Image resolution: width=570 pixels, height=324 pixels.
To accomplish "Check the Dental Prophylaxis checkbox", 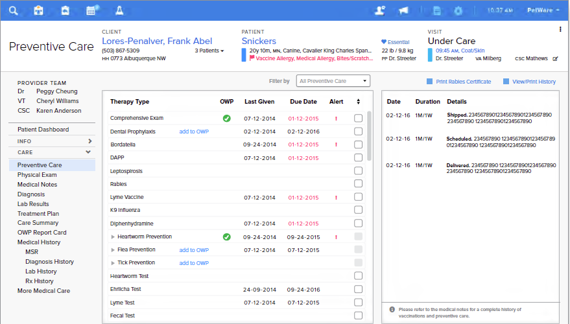I will coord(359,131).
